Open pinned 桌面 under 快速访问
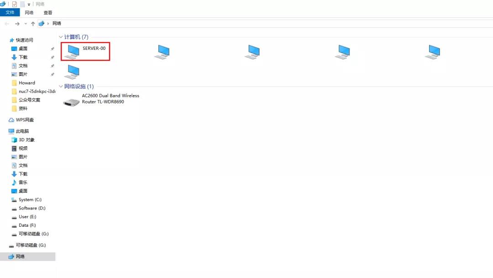493x278 pixels. pyautogui.click(x=23, y=48)
